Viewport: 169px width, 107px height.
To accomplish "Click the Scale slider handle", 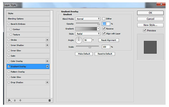I will point(90,47).
